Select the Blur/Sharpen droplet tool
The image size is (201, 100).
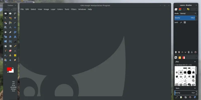pos(10,60)
